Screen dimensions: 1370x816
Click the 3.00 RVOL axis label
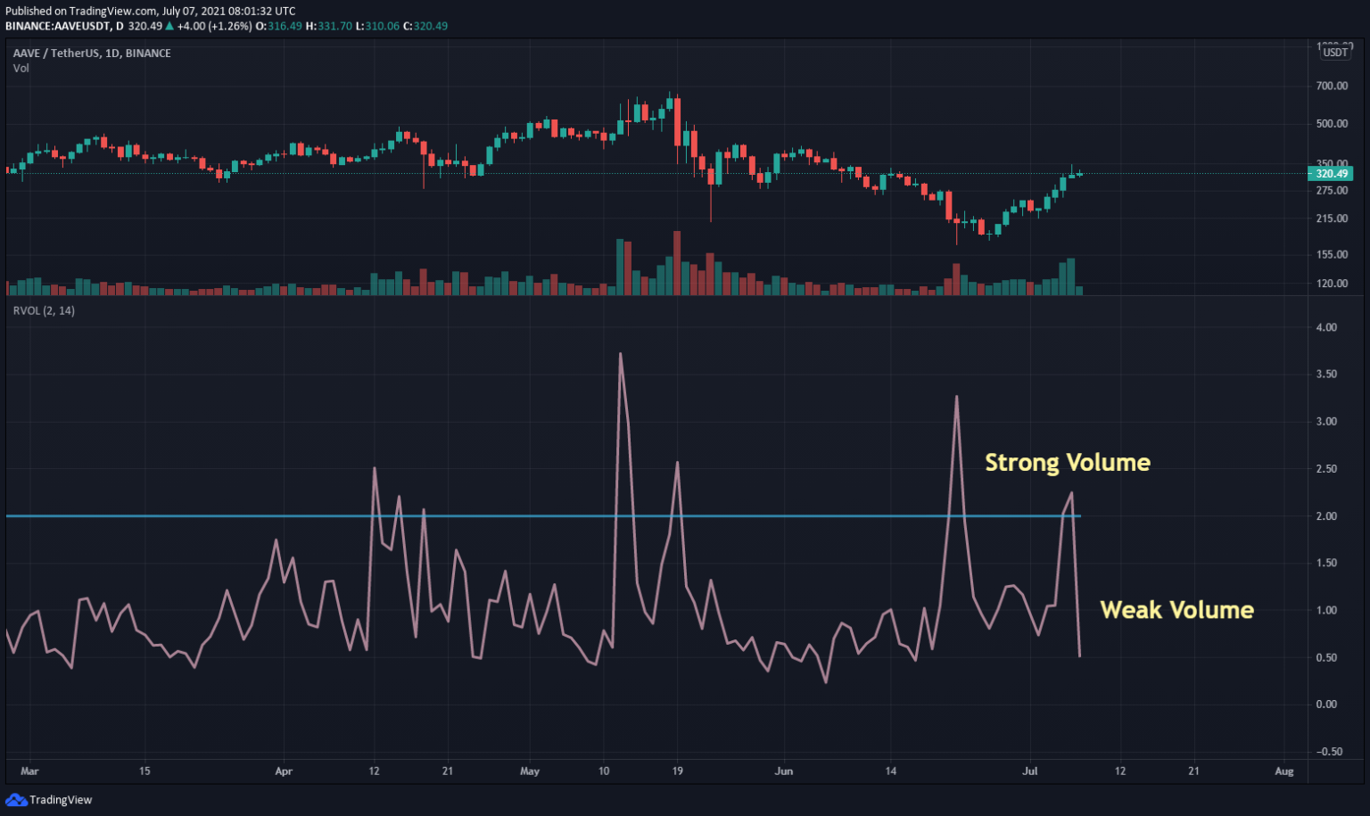coord(1326,421)
